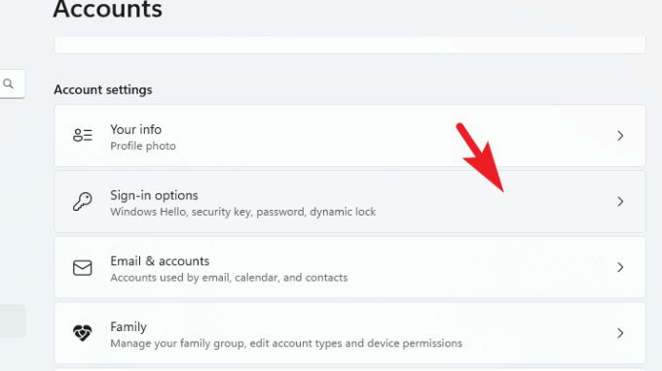Select the Family title text

click(129, 326)
